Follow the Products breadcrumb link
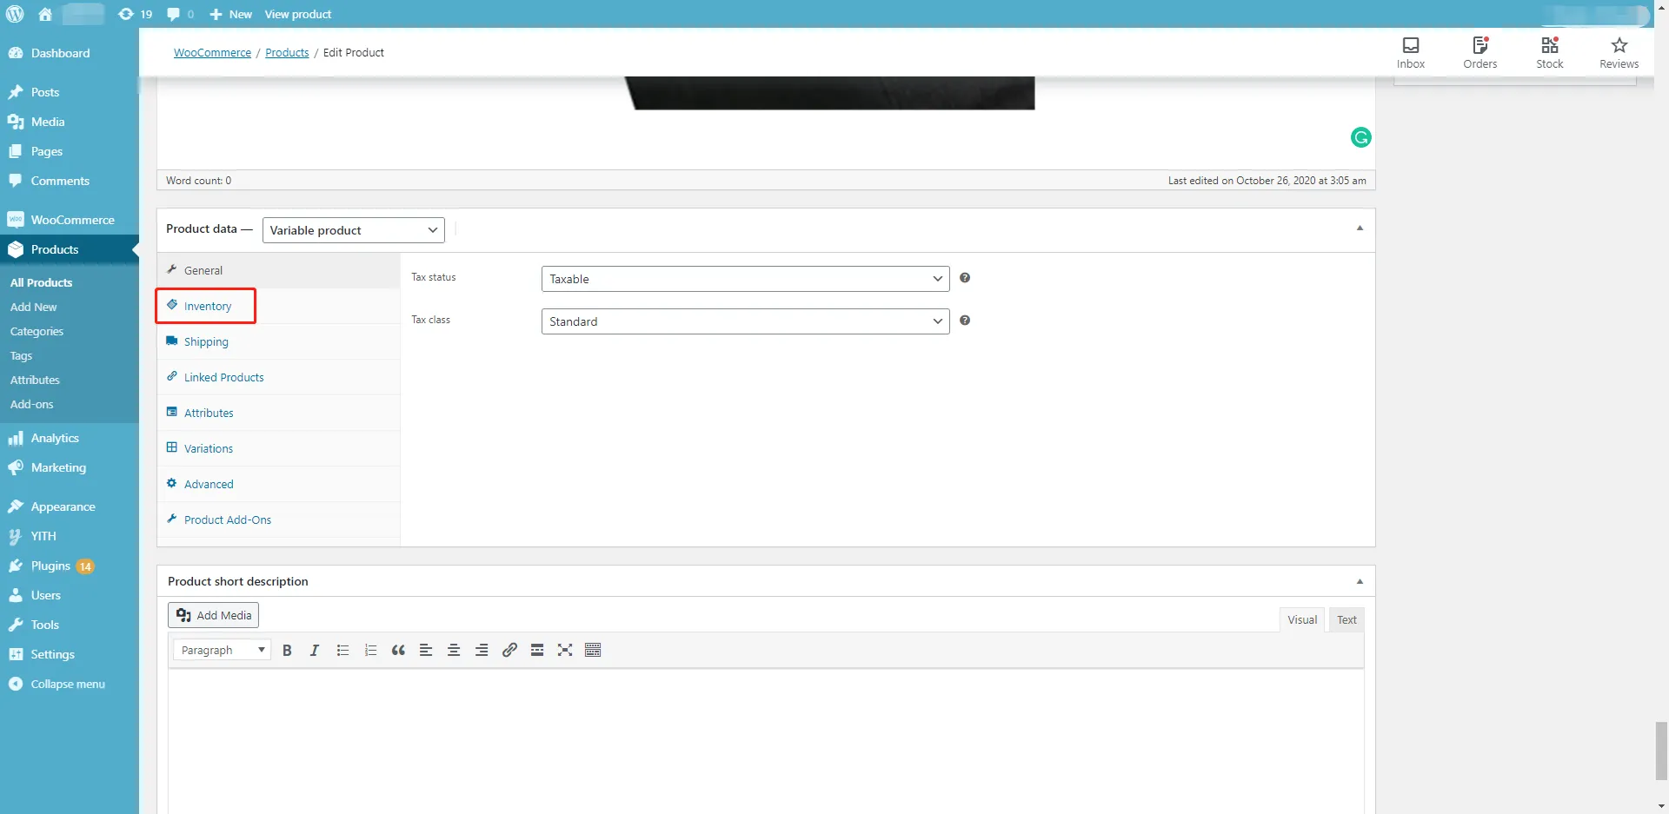This screenshot has width=1669, height=814. point(287,53)
